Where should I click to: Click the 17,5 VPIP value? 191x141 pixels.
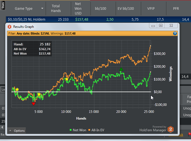[160, 20]
